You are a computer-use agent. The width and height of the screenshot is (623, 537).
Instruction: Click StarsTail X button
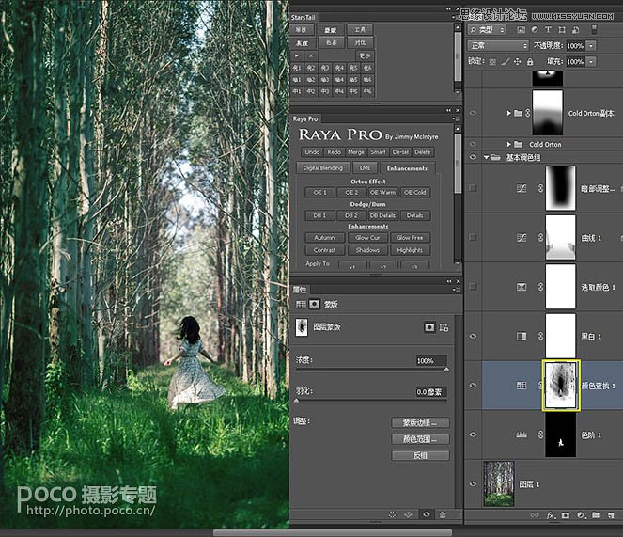[311, 55]
